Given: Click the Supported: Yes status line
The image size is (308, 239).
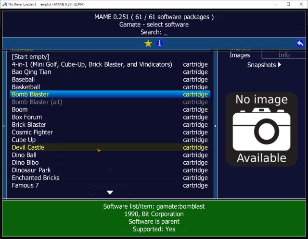Looking at the screenshot, I should tap(154, 229).
